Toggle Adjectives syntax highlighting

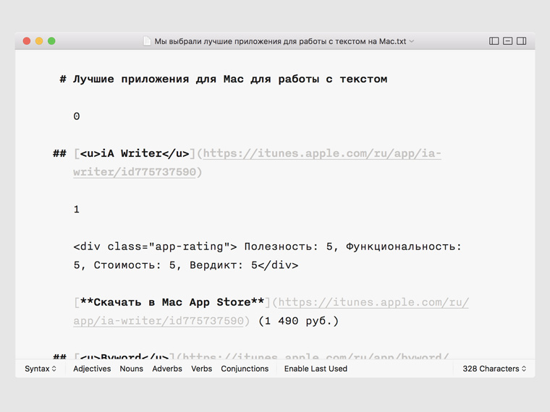coord(92,369)
